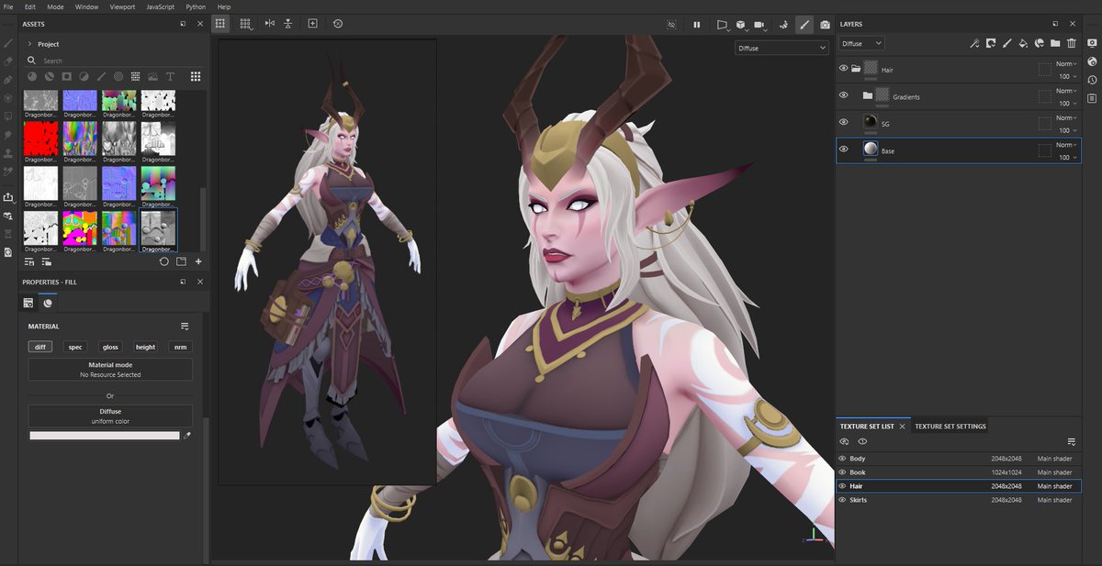Delete the selected layer with the trash icon
The height and width of the screenshot is (566, 1102).
[1071, 43]
